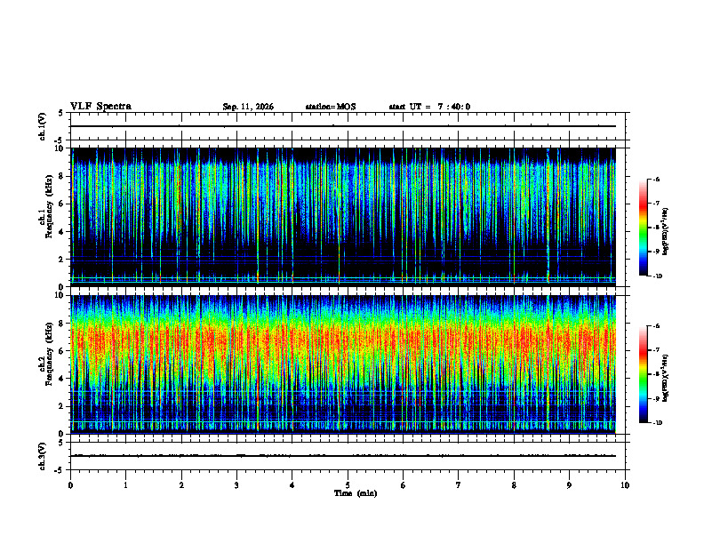Click the 4 kHz tick on ch.2 frequency axis
The width and height of the screenshot is (704, 544).
click(61, 379)
